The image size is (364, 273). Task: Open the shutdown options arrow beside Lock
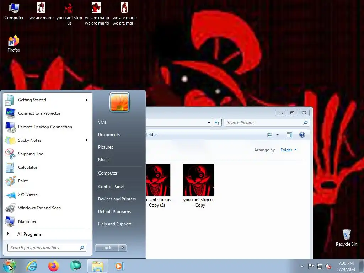[123, 248]
